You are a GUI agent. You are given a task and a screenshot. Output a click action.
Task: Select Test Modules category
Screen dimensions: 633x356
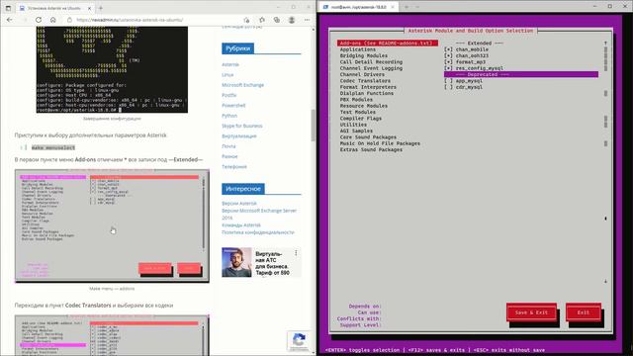click(358, 112)
